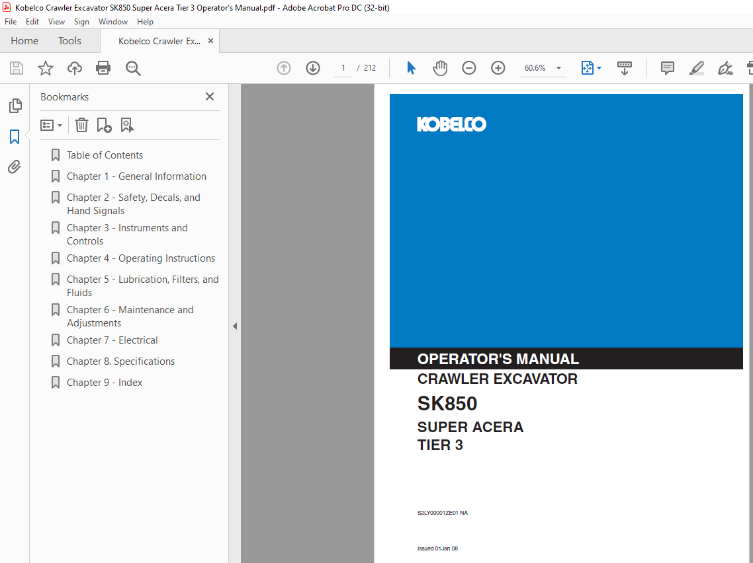
Task: Go to next page arrow
Action: [313, 68]
